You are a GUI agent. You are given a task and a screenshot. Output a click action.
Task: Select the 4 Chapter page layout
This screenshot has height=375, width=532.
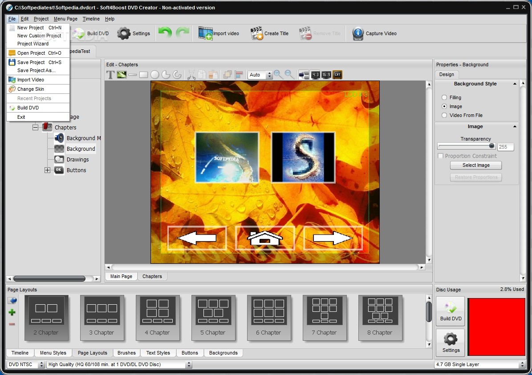tap(158, 317)
